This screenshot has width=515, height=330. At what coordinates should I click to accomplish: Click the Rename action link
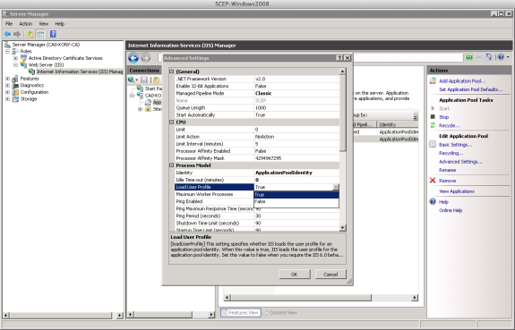click(447, 170)
